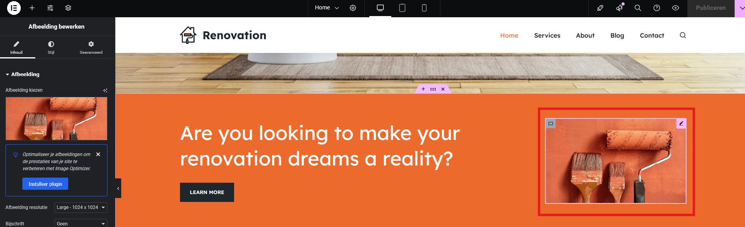Open the finder search icon in top bar
The width and height of the screenshot is (745, 227).
pos(638,8)
